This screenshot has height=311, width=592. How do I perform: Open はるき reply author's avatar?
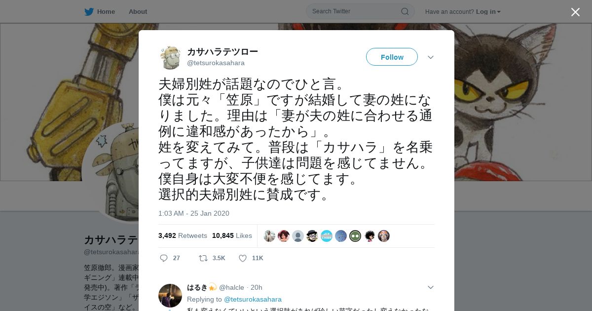coord(170,296)
